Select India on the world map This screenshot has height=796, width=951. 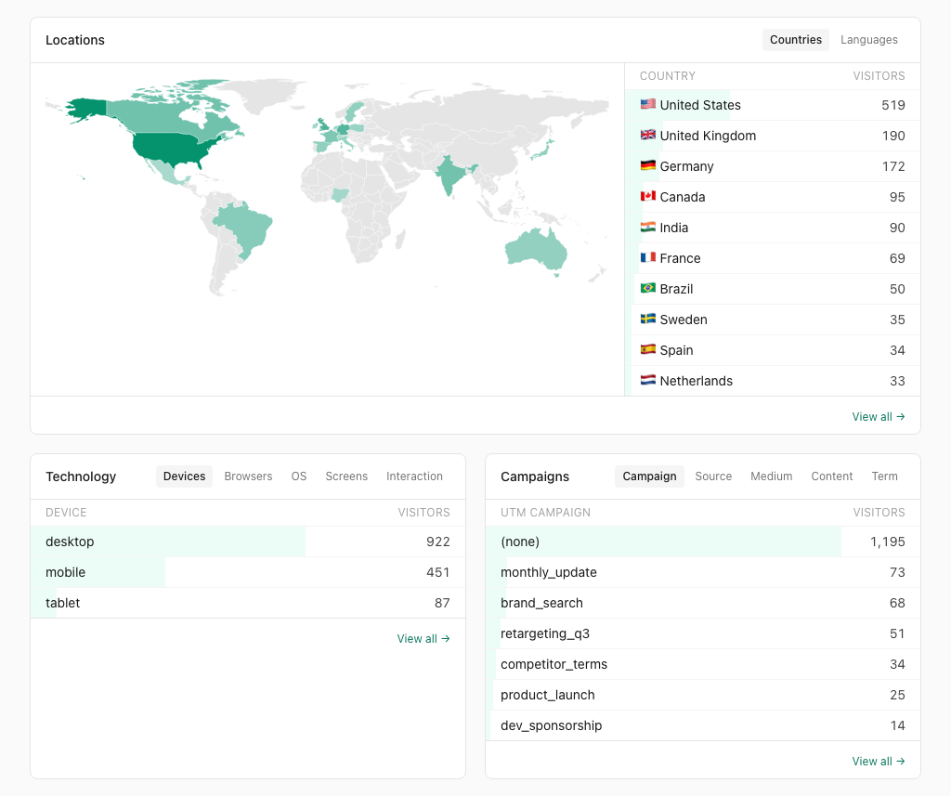tap(449, 173)
